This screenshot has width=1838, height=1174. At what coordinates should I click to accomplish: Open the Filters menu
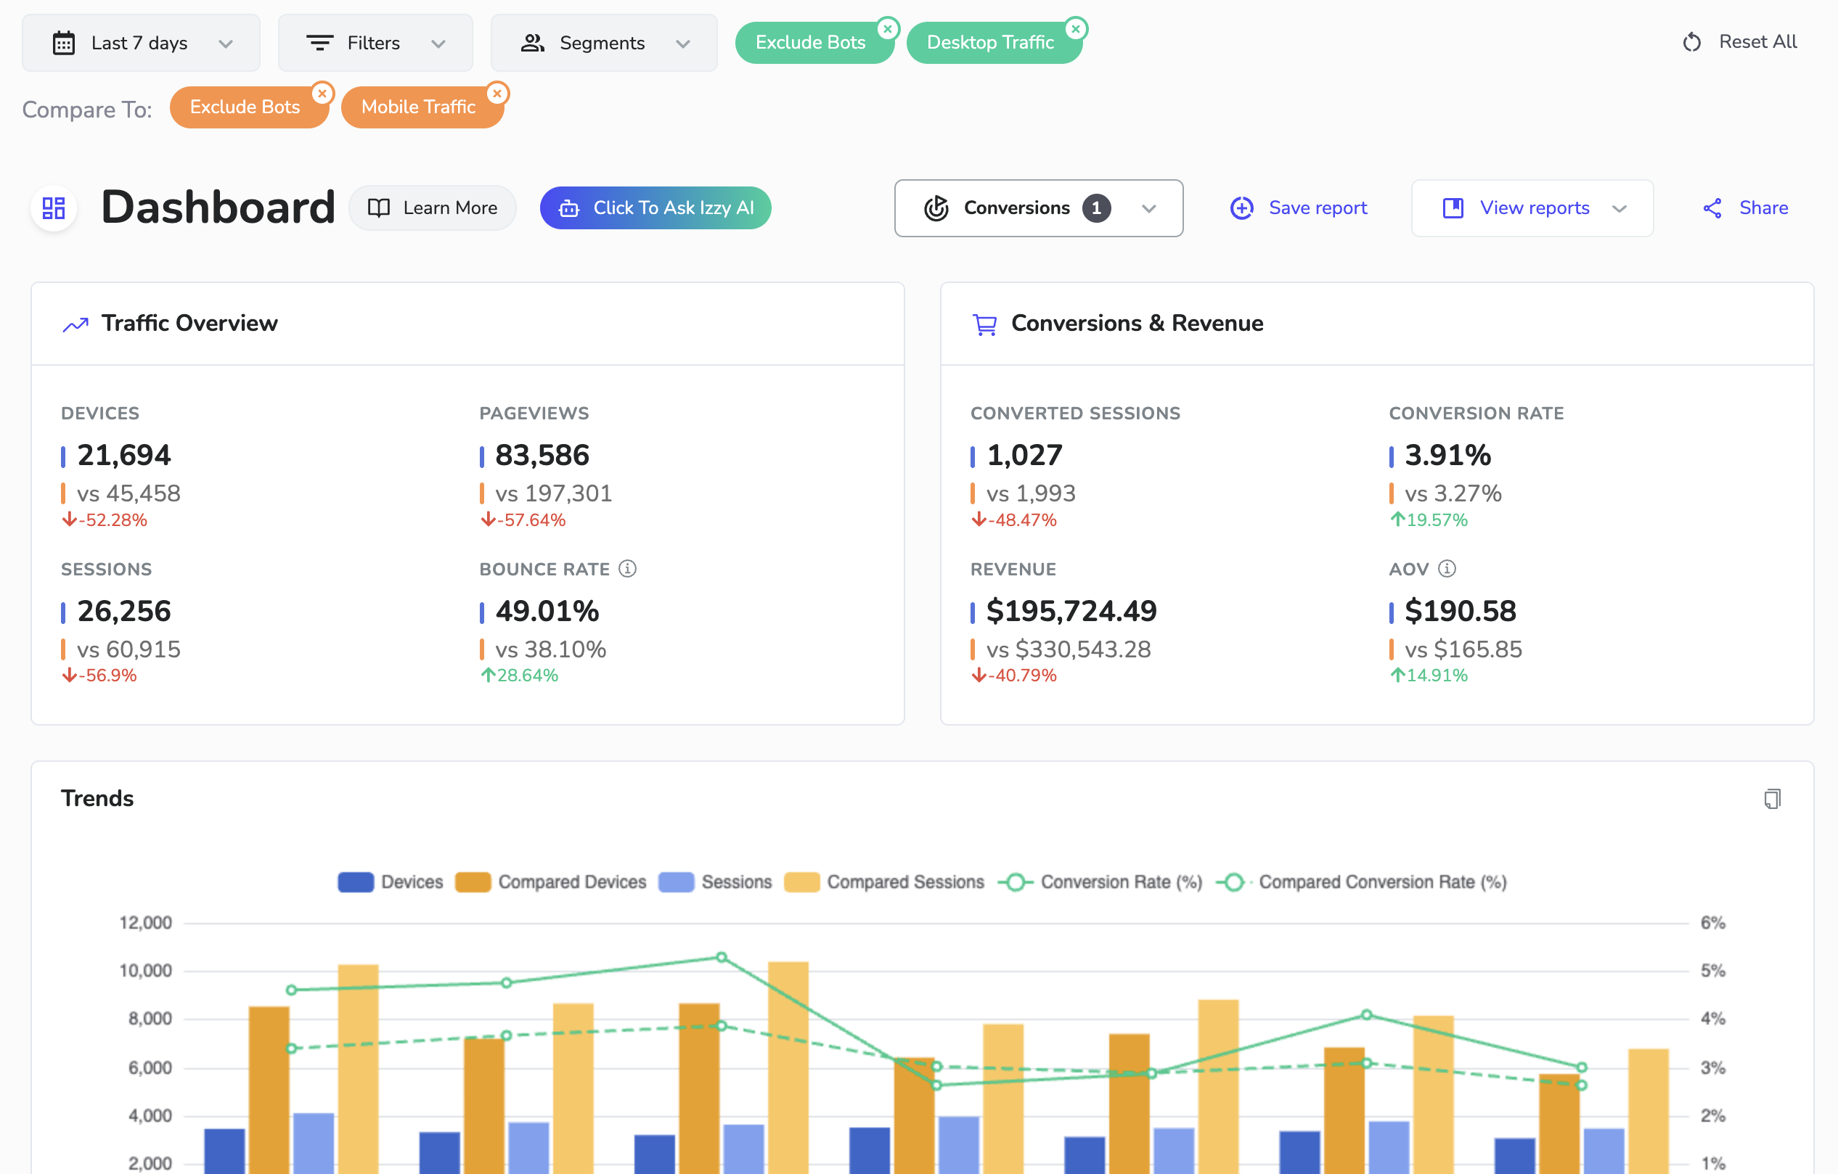[x=375, y=43]
